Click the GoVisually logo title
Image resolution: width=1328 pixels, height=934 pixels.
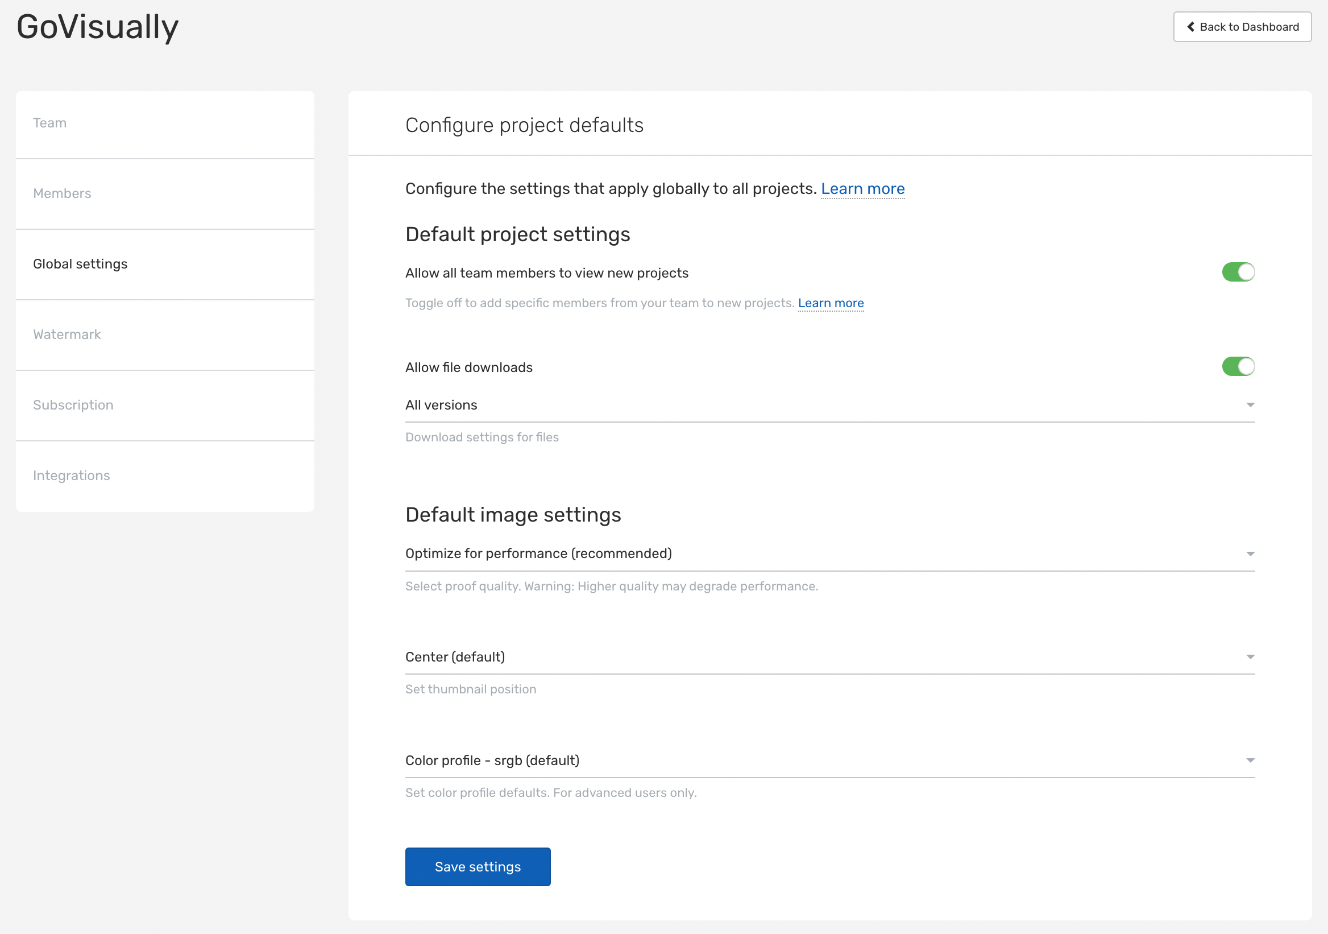point(97,27)
